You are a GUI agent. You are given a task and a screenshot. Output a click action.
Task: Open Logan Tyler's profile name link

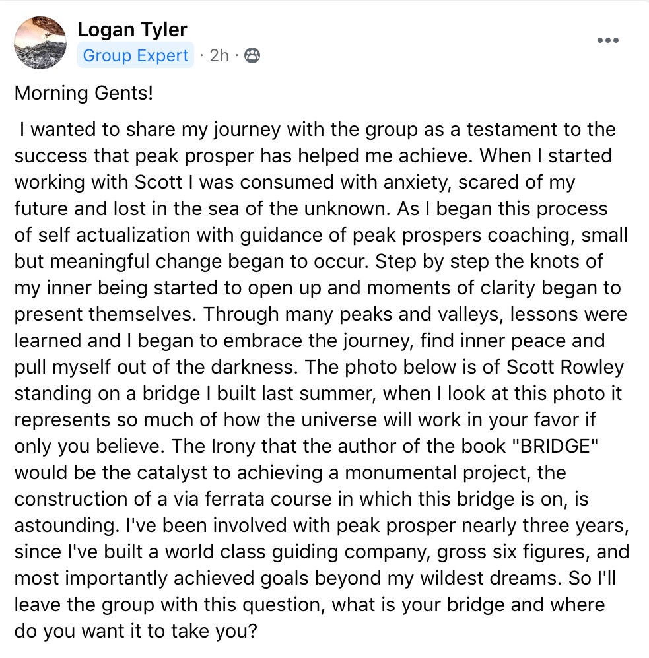(132, 30)
